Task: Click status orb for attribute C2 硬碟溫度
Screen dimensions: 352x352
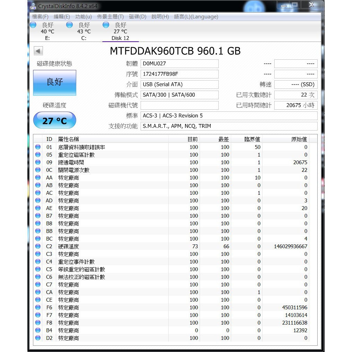Action: [x=38, y=246]
